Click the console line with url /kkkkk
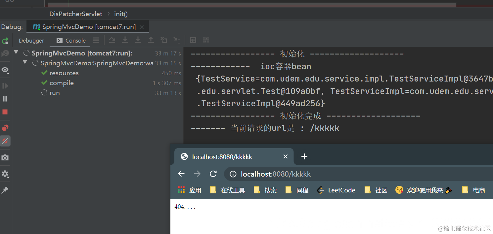The image size is (493, 234). (265, 128)
